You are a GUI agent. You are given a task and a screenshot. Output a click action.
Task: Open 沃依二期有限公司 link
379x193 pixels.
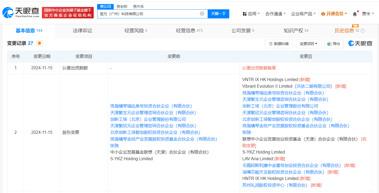click(x=313, y=86)
